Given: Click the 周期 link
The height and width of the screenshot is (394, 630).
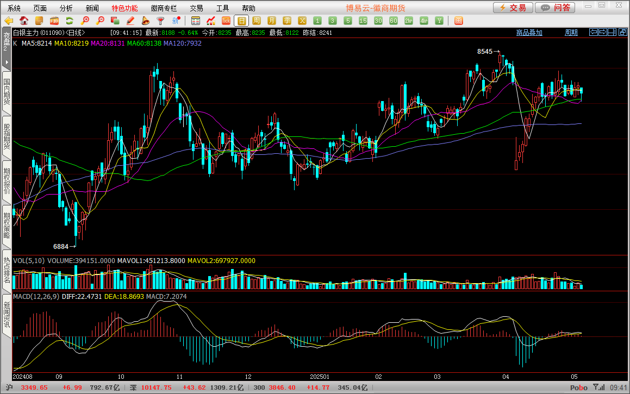Looking at the screenshot, I should (x=571, y=33).
